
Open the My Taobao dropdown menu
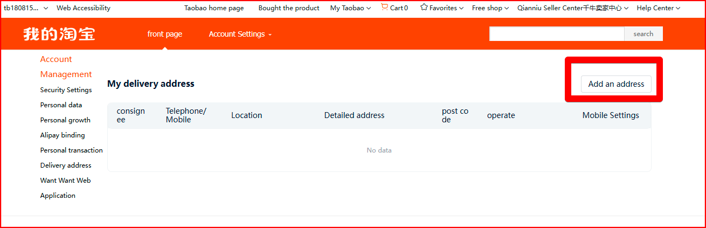[x=350, y=8]
